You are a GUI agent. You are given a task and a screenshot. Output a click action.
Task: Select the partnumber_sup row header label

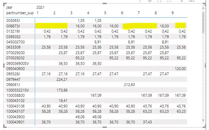tap(20, 13)
